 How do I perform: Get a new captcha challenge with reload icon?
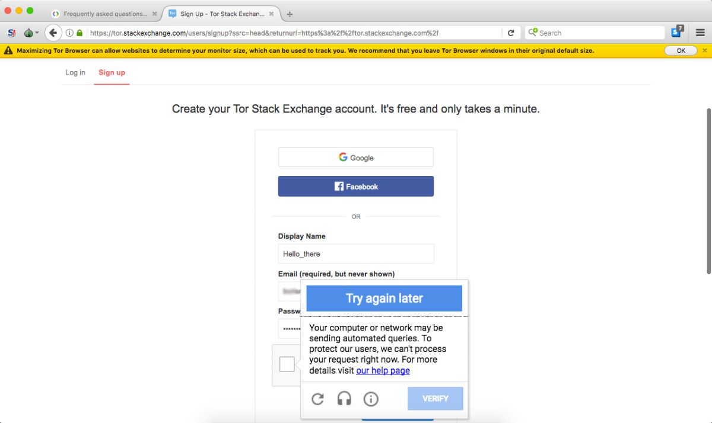(317, 399)
